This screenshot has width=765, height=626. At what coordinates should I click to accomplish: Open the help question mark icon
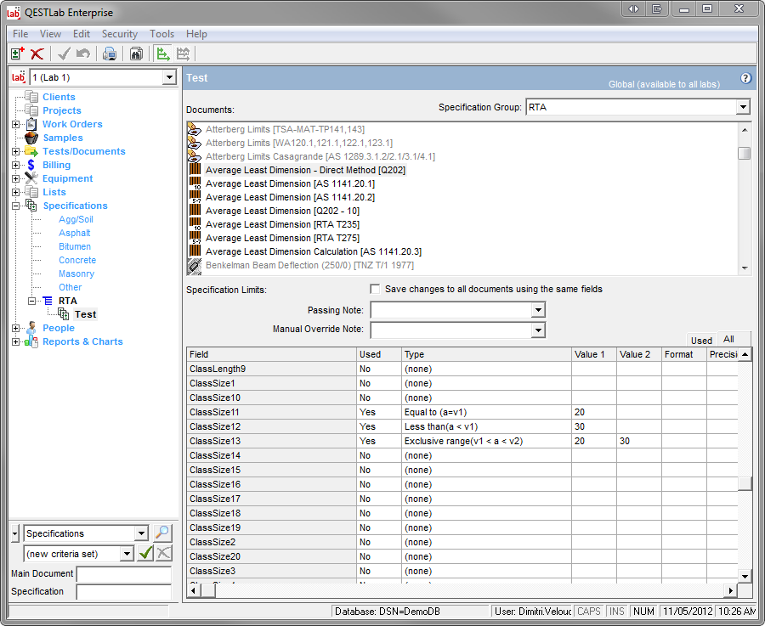[745, 78]
